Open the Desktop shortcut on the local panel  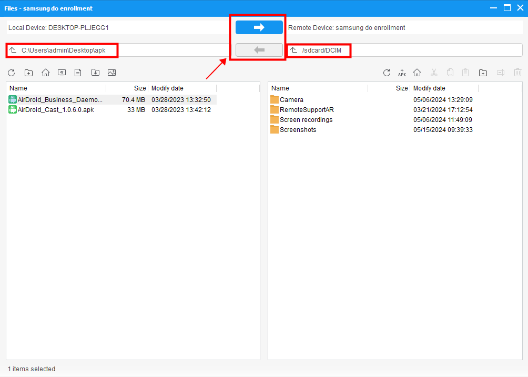click(x=62, y=73)
